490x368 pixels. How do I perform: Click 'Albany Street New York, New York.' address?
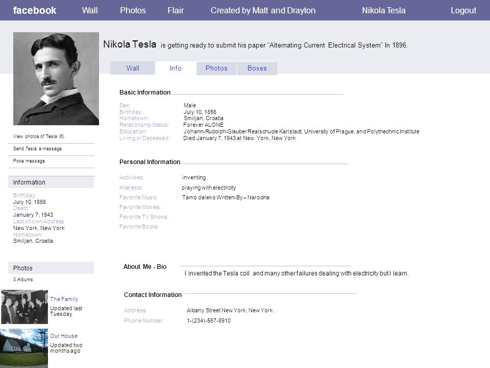point(231,310)
